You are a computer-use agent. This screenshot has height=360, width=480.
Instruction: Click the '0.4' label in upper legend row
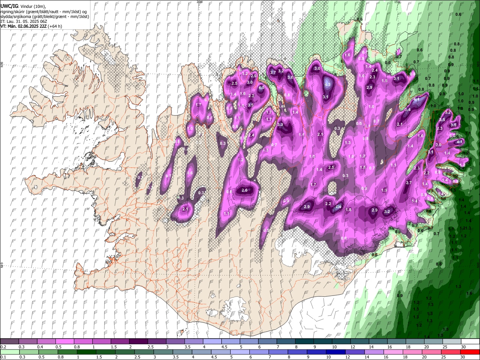pos(40,347)
